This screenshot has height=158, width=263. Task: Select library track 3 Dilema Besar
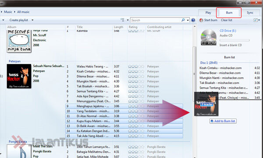(x=93, y=76)
